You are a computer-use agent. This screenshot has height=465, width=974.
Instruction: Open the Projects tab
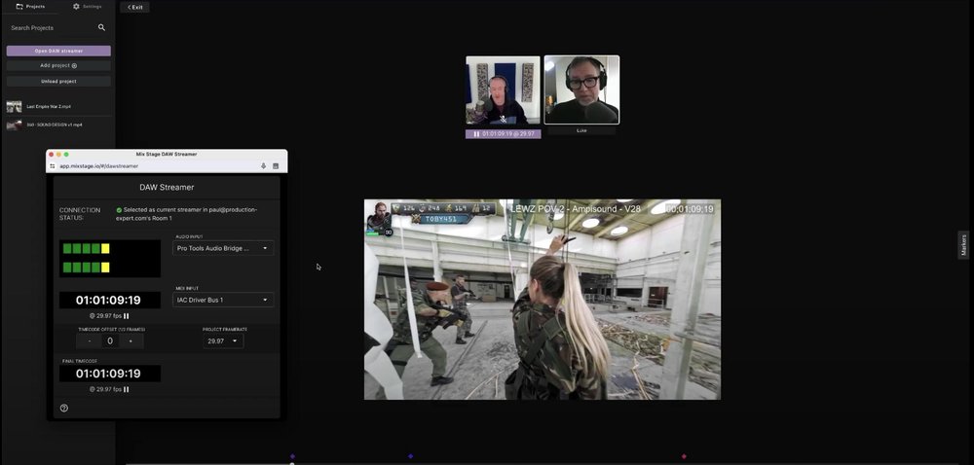pos(30,6)
